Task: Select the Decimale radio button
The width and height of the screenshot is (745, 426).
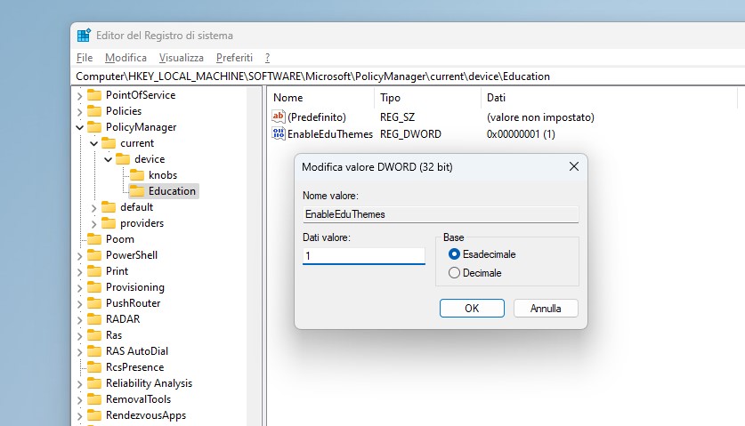Action: tap(454, 273)
